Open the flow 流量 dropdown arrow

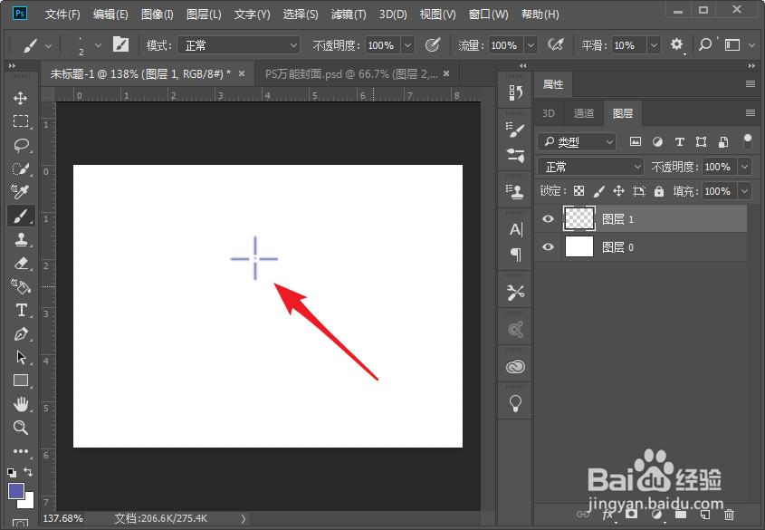(531, 45)
